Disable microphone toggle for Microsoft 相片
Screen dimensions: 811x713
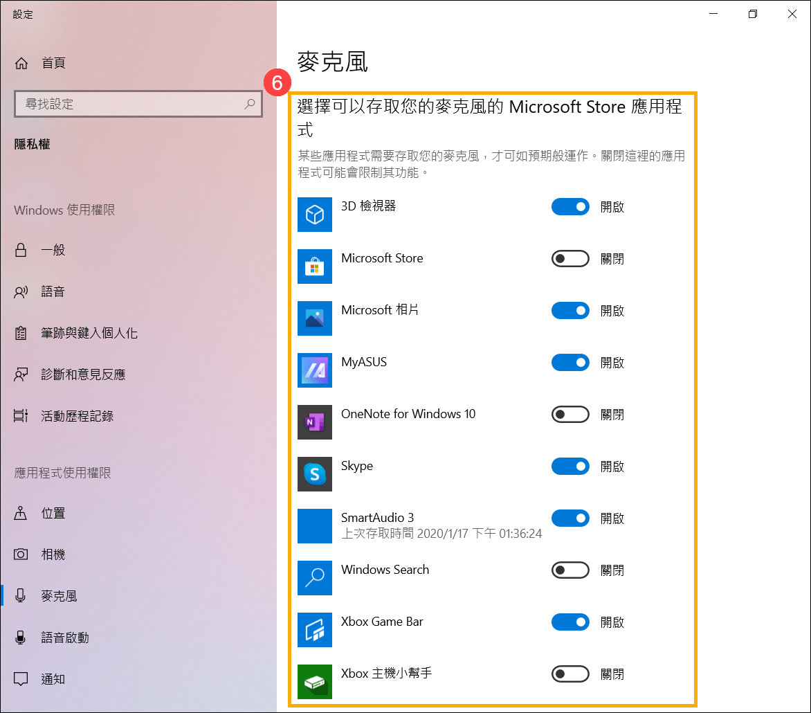(x=570, y=310)
